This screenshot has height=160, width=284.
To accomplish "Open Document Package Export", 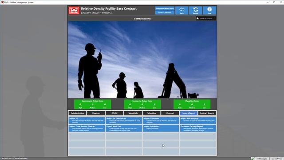I will click(198, 128).
